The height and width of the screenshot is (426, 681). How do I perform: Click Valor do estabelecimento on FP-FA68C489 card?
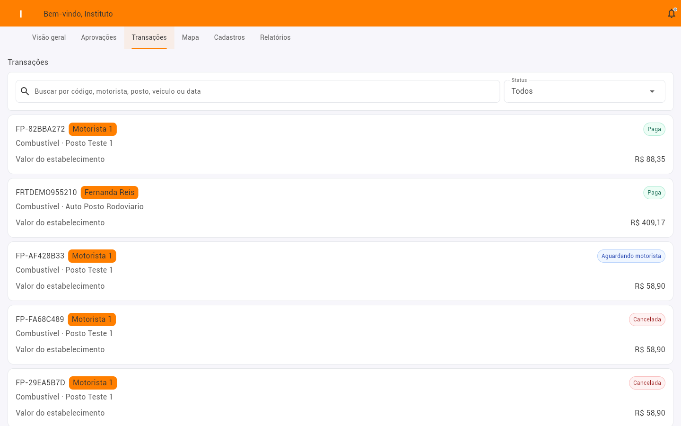click(60, 350)
